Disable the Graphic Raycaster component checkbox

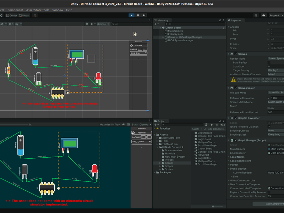coord(236,118)
